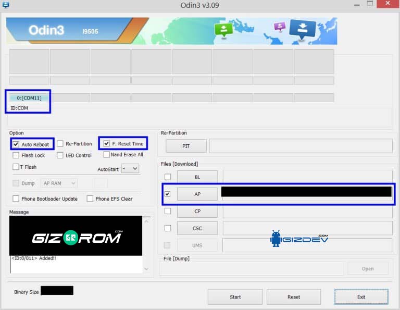
Task: Browse for a CSC file
Action: (x=197, y=228)
